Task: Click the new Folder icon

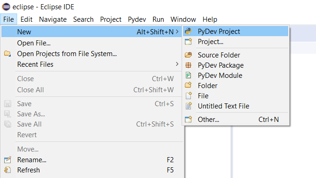Action: pyautogui.click(x=188, y=85)
